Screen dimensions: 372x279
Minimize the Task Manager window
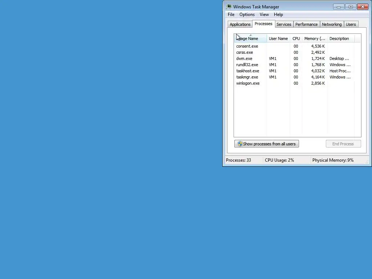tap(339, 7)
